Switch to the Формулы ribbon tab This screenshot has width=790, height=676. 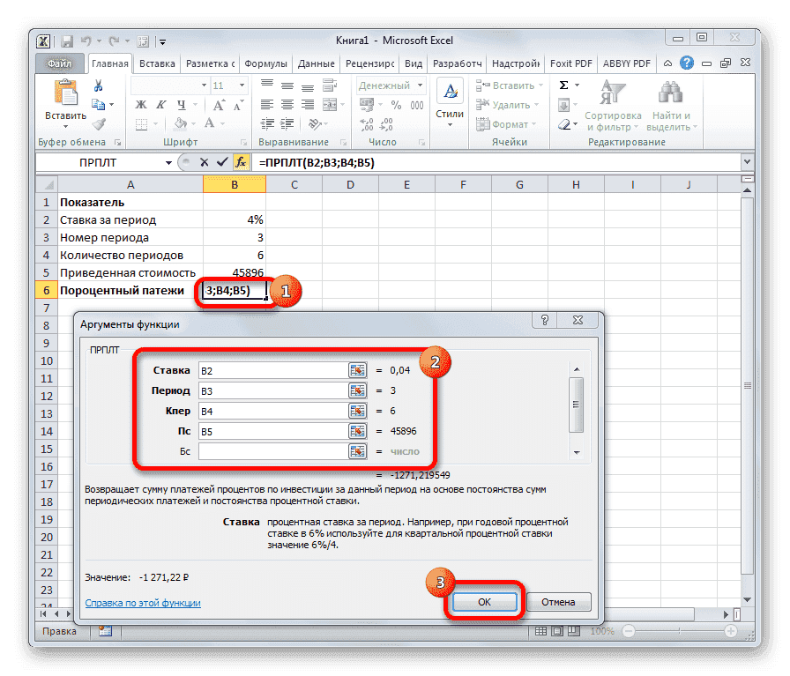click(x=266, y=63)
